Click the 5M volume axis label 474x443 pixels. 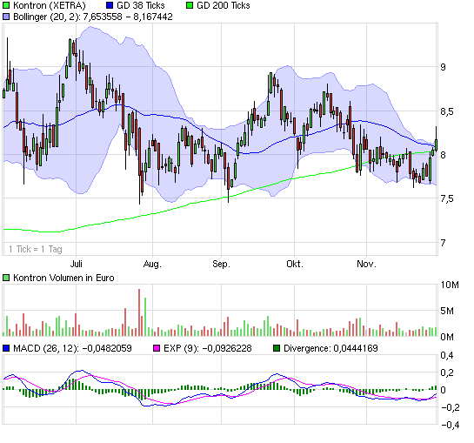pos(447,311)
